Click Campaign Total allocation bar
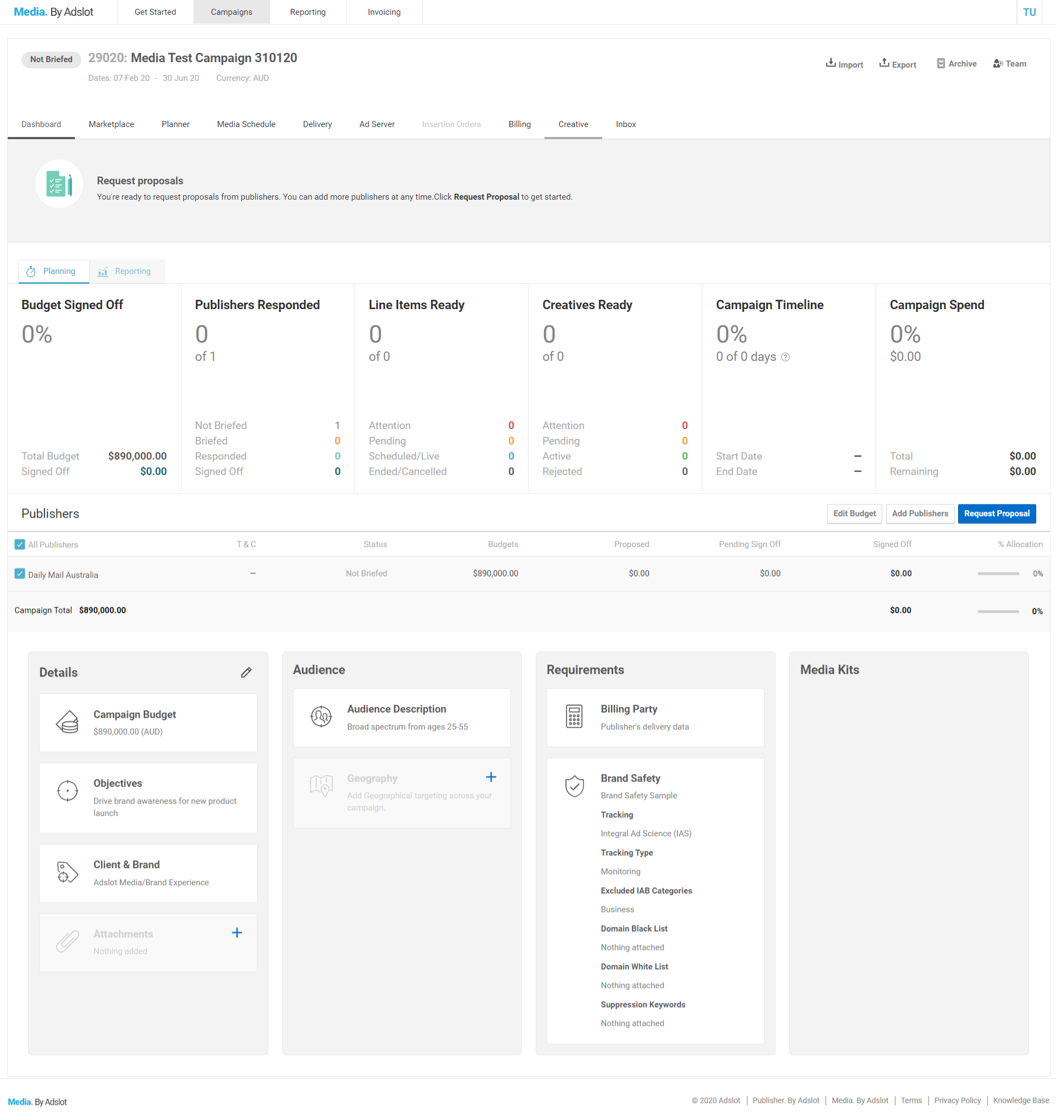The height and width of the screenshot is (1120, 1056). tap(998, 611)
